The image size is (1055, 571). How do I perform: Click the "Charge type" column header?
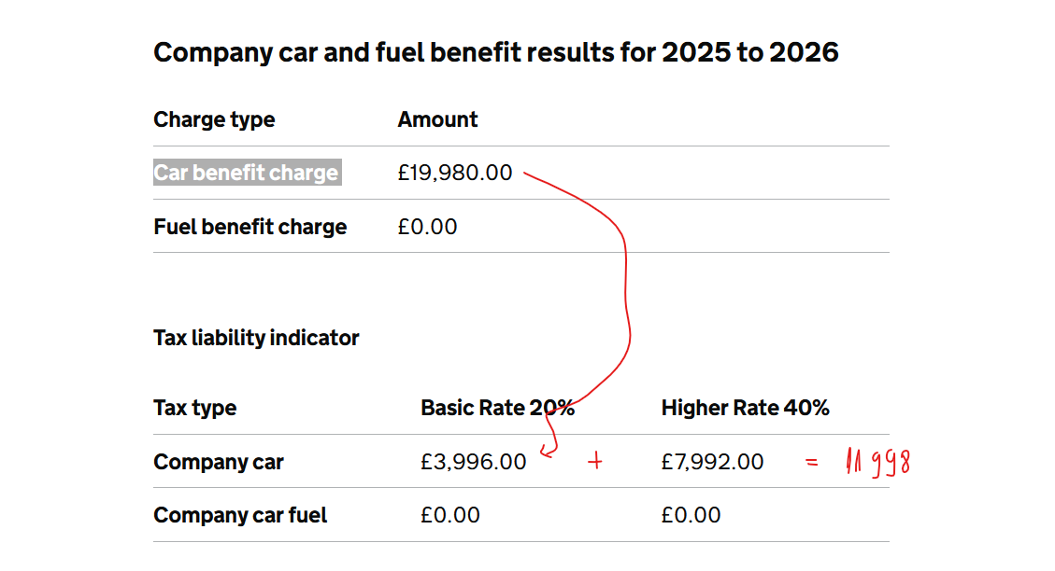[x=214, y=119]
